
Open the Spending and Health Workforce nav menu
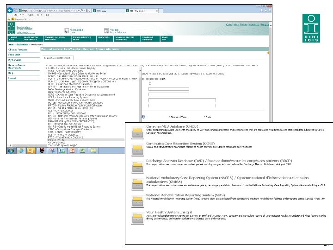[x=57, y=38]
